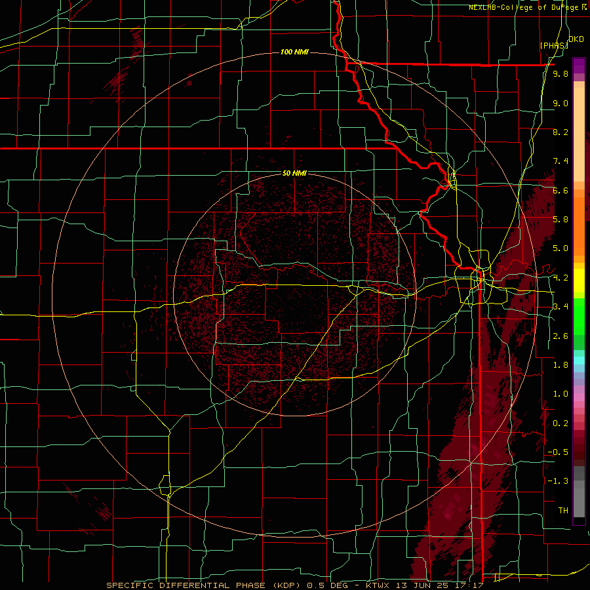Pick the purple band at the color bar top
Viewport: 590px width, 590px height.
point(579,66)
